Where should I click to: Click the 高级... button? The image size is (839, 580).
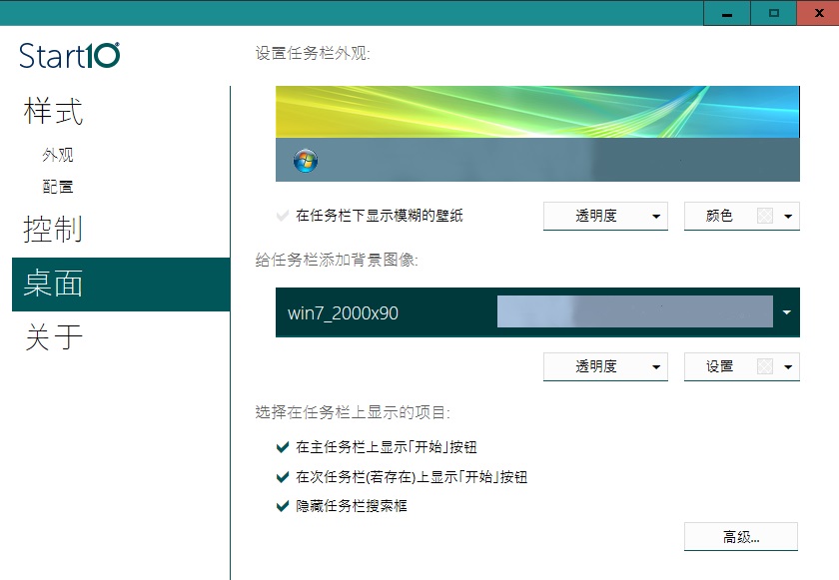[741, 537]
